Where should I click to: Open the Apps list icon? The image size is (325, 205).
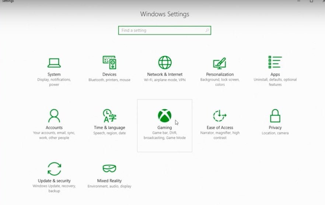coord(275,62)
